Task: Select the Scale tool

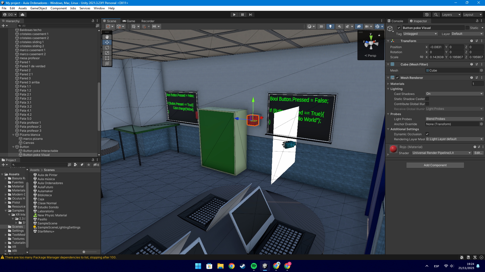Action: pyautogui.click(x=107, y=53)
